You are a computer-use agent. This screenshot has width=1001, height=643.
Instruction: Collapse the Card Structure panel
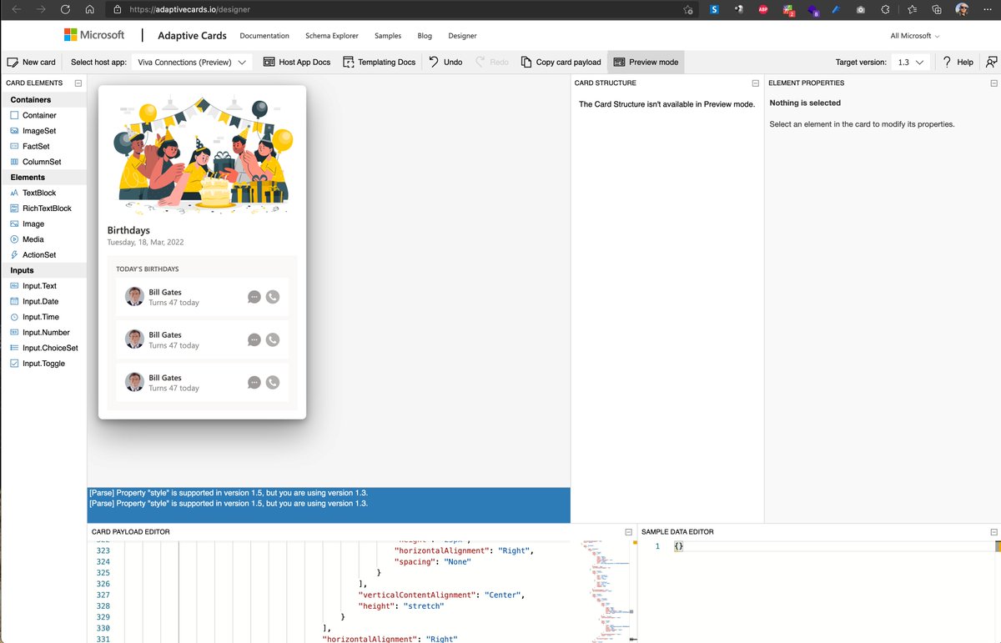click(x=756, y=83)
